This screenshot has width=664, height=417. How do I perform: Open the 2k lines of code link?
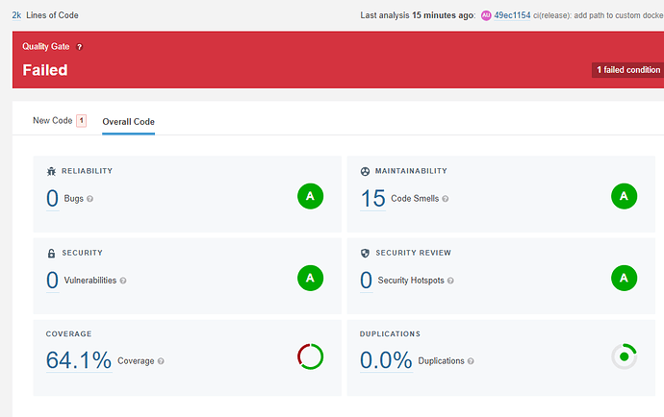coord(16,15)
